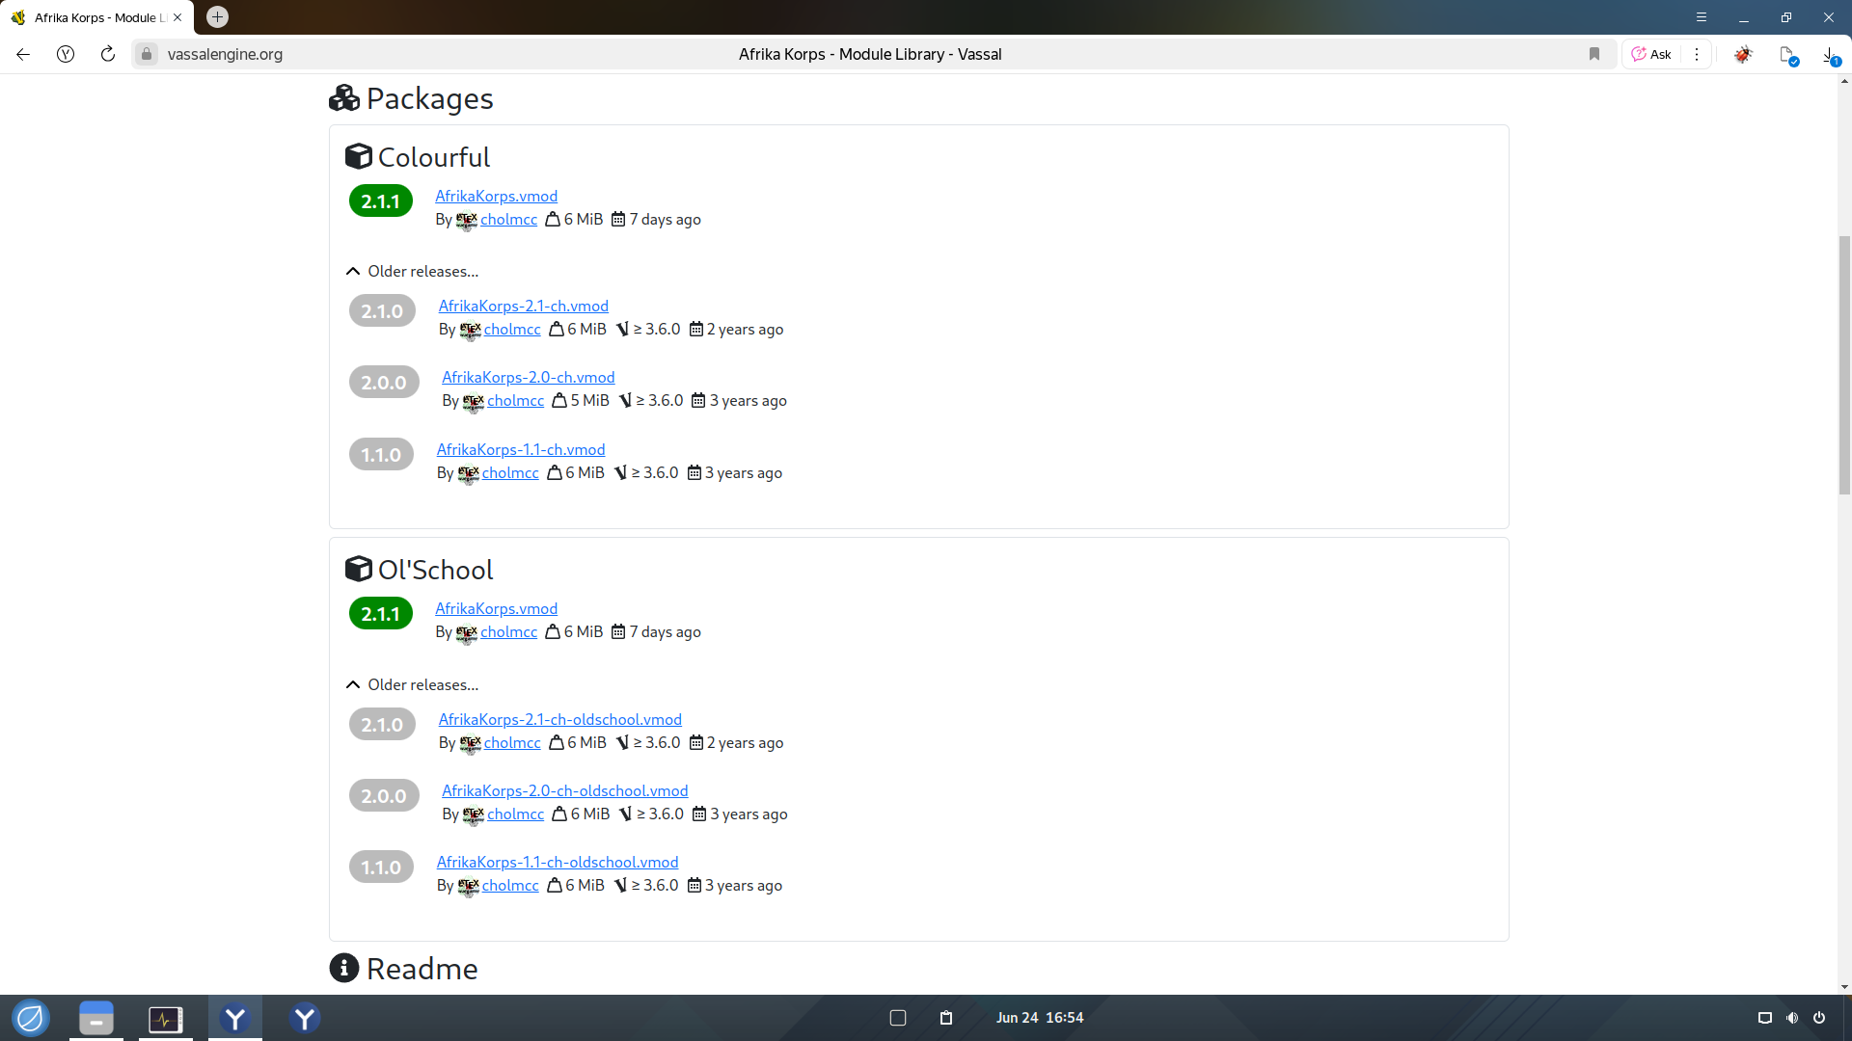Download AfrikaKorps-2.1-ch-oldschool.vmod

560,719
